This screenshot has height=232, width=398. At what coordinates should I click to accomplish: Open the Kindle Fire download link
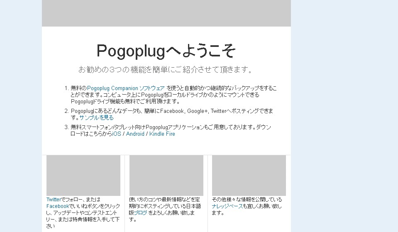point(162,134)
